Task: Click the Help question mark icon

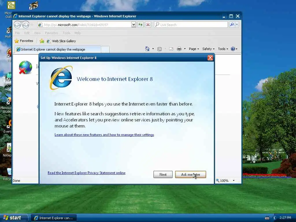Action: (x=233, y=49)
